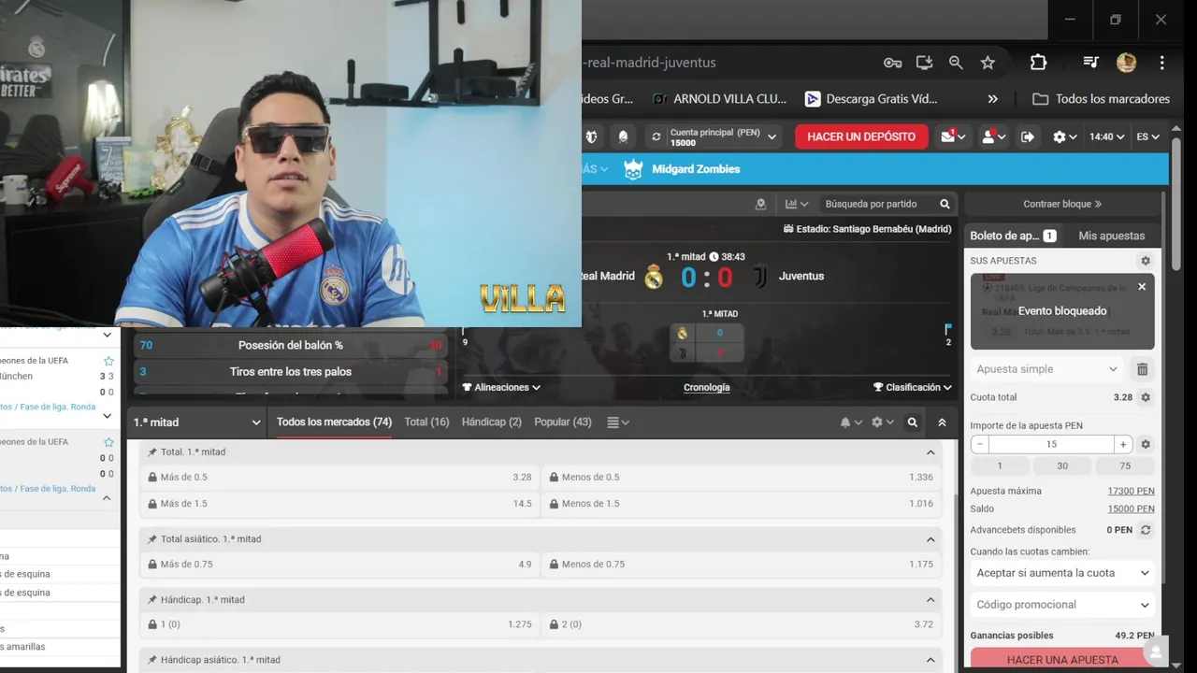1197x673 pixels.
Task: Open the Apuesta simple bet type dropdown
Action: 1046,369
